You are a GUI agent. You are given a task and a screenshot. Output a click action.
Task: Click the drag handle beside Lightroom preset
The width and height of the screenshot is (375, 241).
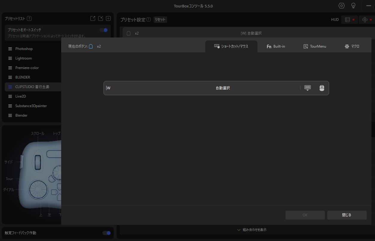[10, 58]
